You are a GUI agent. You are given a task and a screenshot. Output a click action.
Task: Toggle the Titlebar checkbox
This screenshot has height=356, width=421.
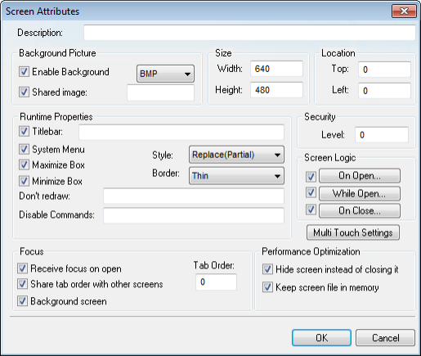pos(24,131)
